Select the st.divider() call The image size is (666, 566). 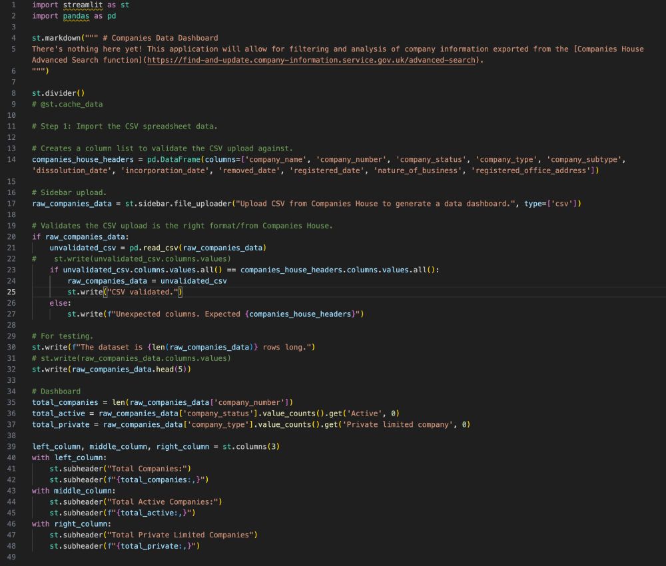coord(58,93)
